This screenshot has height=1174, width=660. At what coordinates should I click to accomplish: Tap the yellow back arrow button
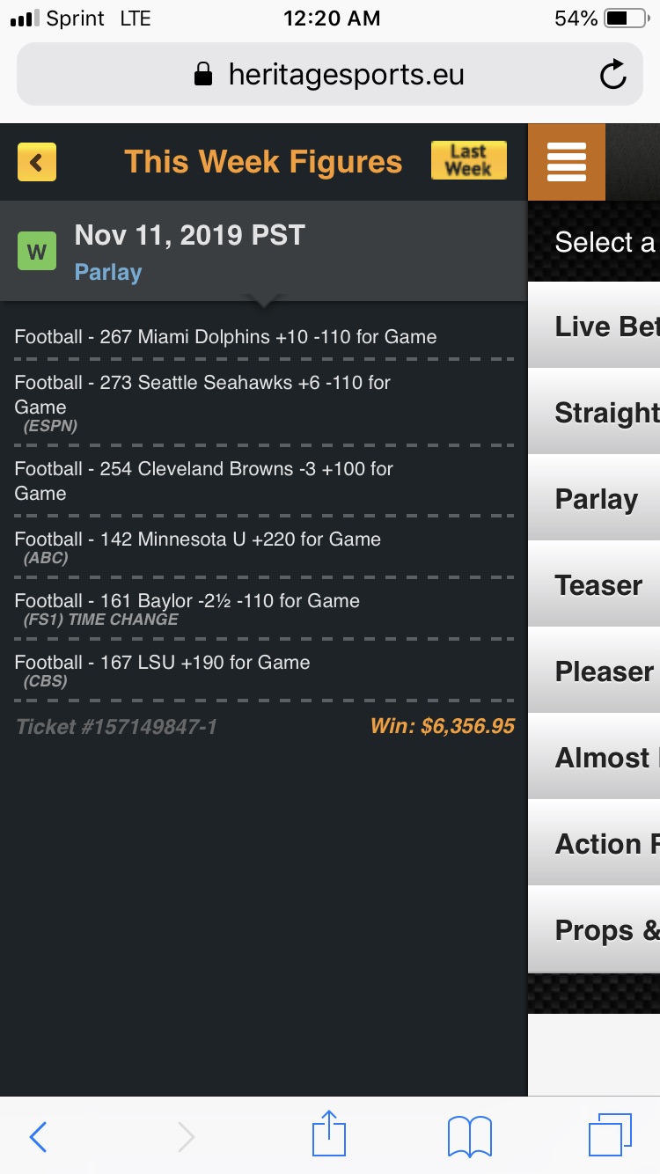37,162
